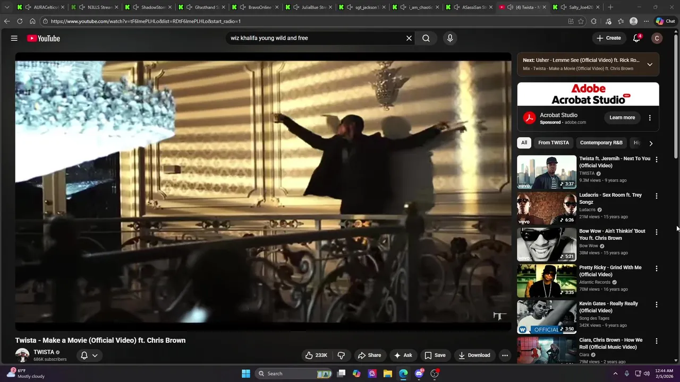Show hidden system tray icons
Image resolution: width=680 pixels, height=382 pixels.
pyautogui.click(x=616, y=374)
